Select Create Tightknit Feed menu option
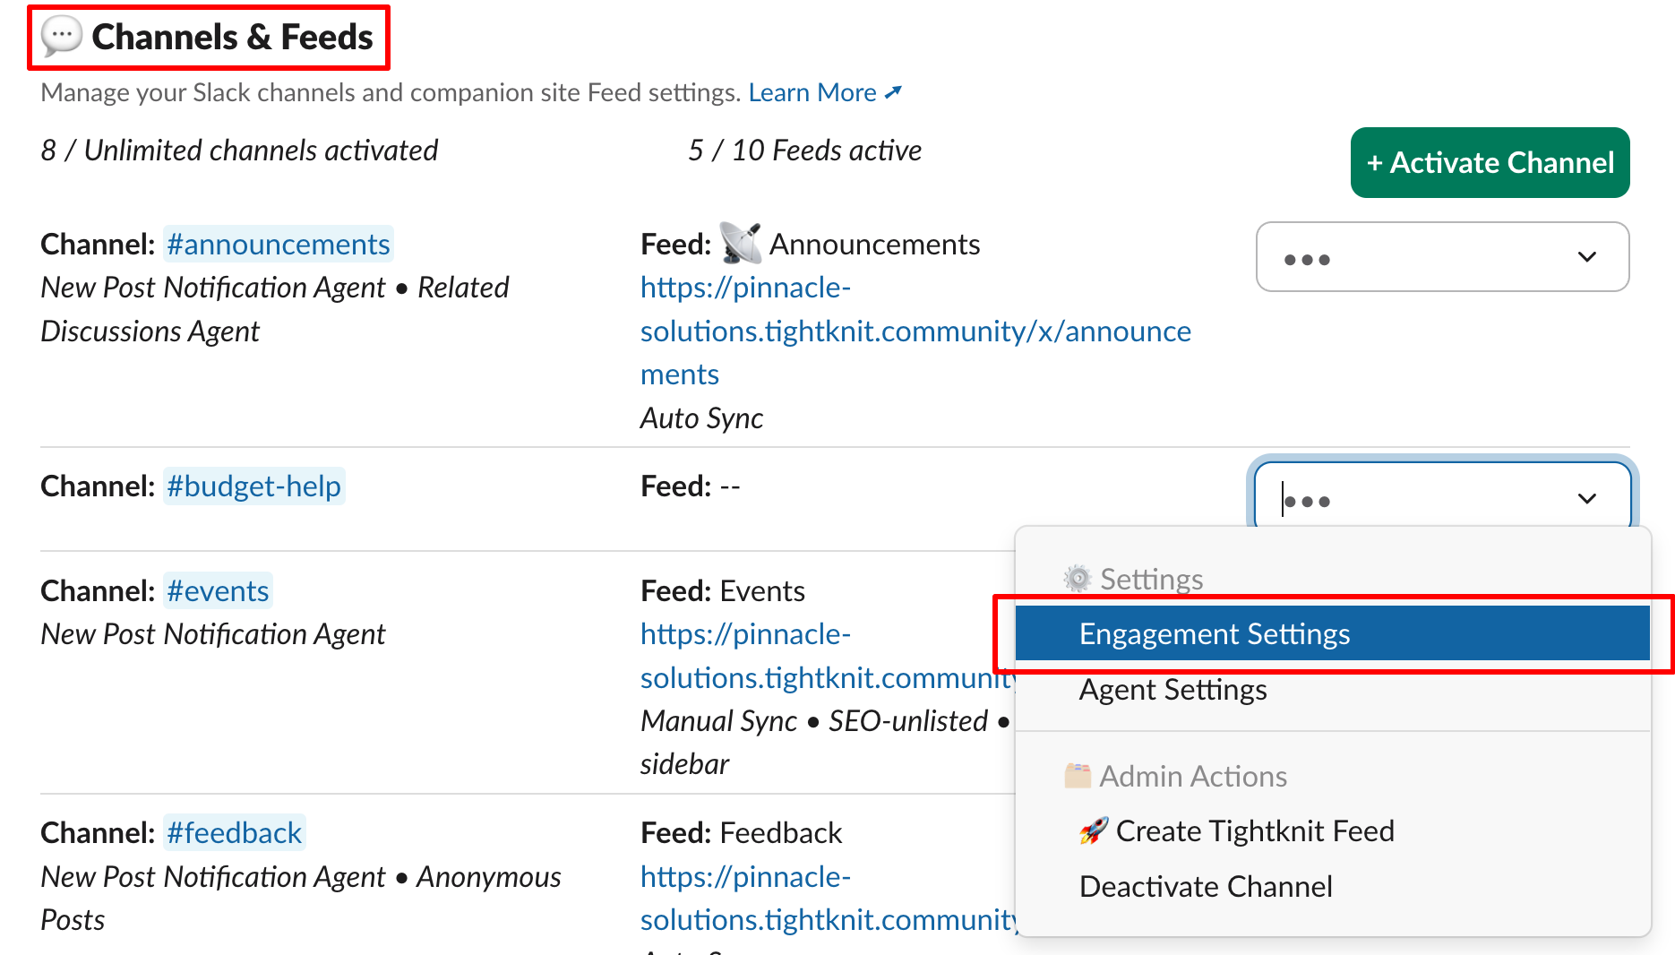 click(1254, 831)
